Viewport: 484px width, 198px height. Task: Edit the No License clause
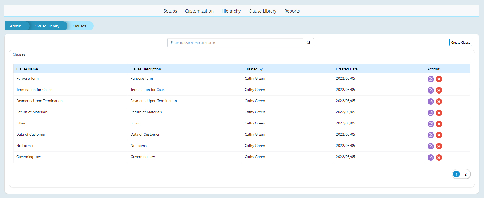click(430, 146)
